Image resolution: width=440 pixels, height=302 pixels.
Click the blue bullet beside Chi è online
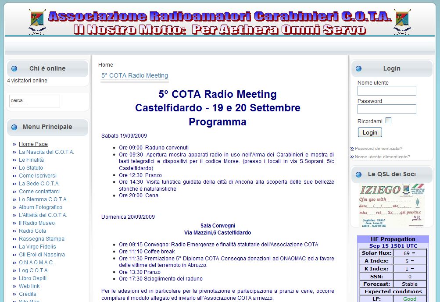point(14,68)
